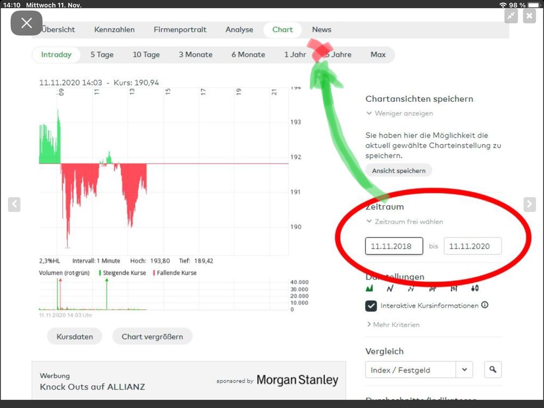
Task: Switch to the News tab
Action: point(321,29)
